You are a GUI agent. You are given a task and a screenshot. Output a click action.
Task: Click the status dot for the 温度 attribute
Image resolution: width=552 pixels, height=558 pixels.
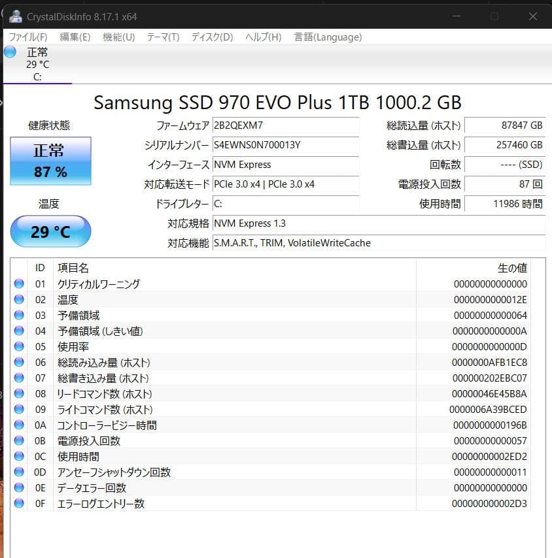pos(18,299)
